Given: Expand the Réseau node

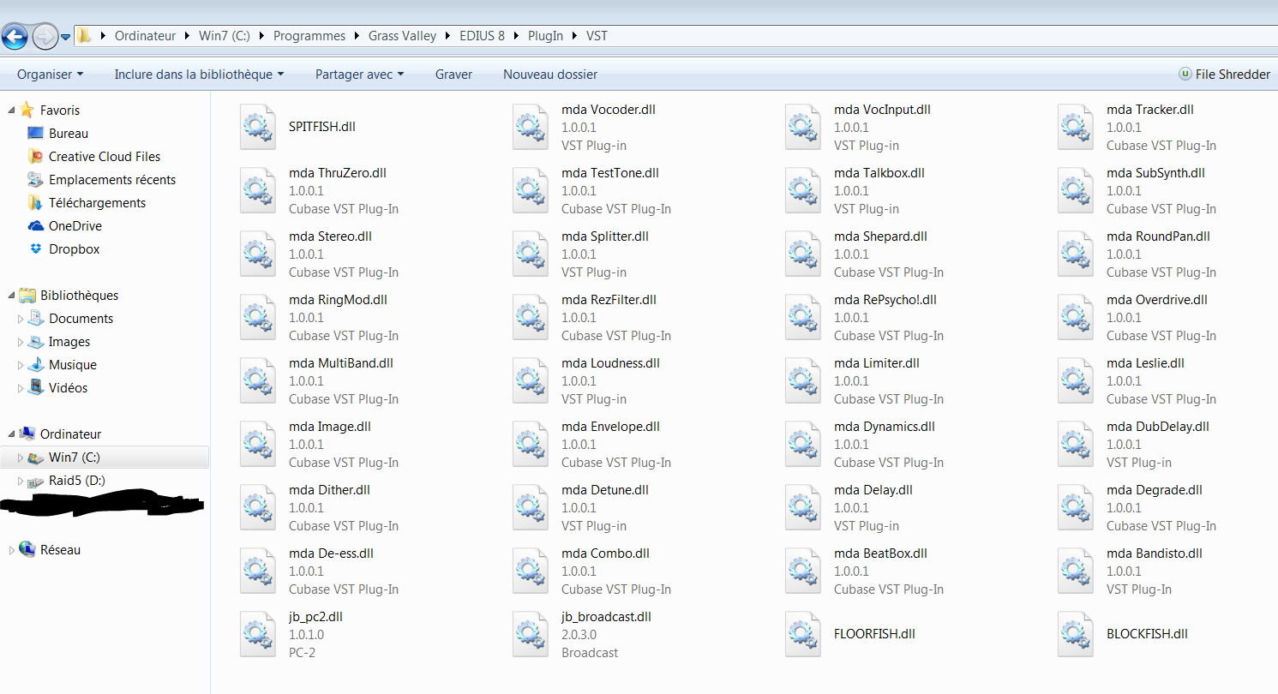Looking at the screenshot, I should [11, 550].
